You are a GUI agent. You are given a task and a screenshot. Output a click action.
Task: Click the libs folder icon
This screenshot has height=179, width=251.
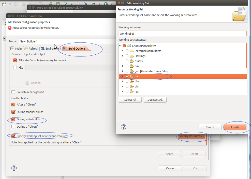tap(132, 81)
